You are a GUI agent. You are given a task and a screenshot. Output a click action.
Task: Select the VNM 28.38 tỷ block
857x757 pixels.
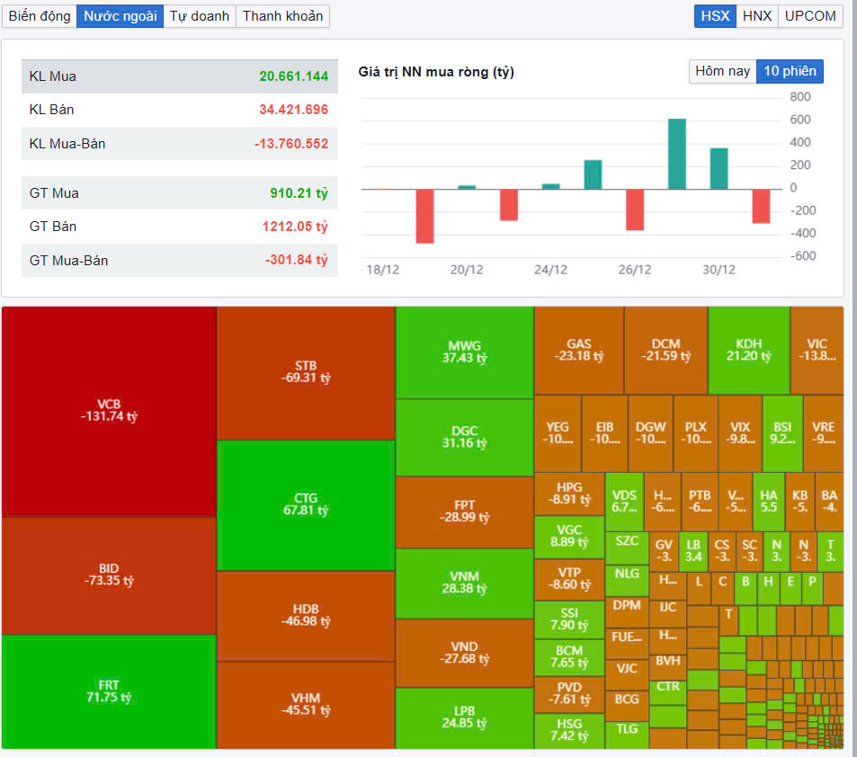pos(465,583)
